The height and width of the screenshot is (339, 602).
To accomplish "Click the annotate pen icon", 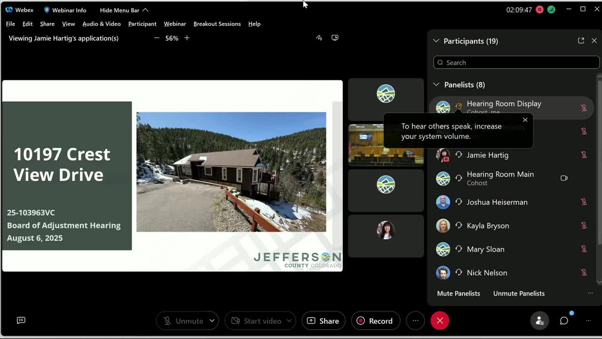I will 319,38.
